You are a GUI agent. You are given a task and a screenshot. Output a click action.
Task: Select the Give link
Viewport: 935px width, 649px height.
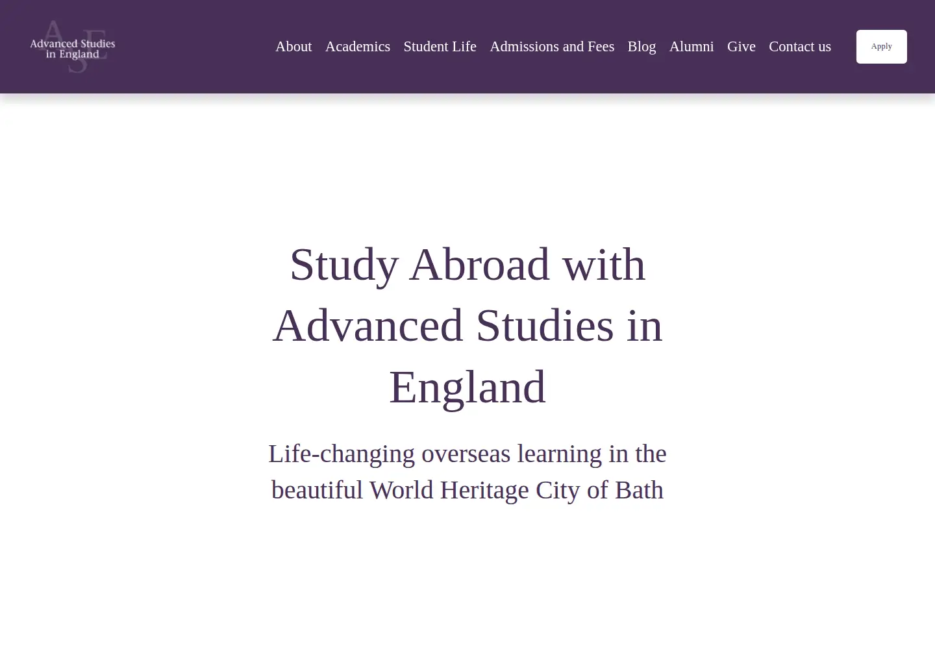coord(742,47)
